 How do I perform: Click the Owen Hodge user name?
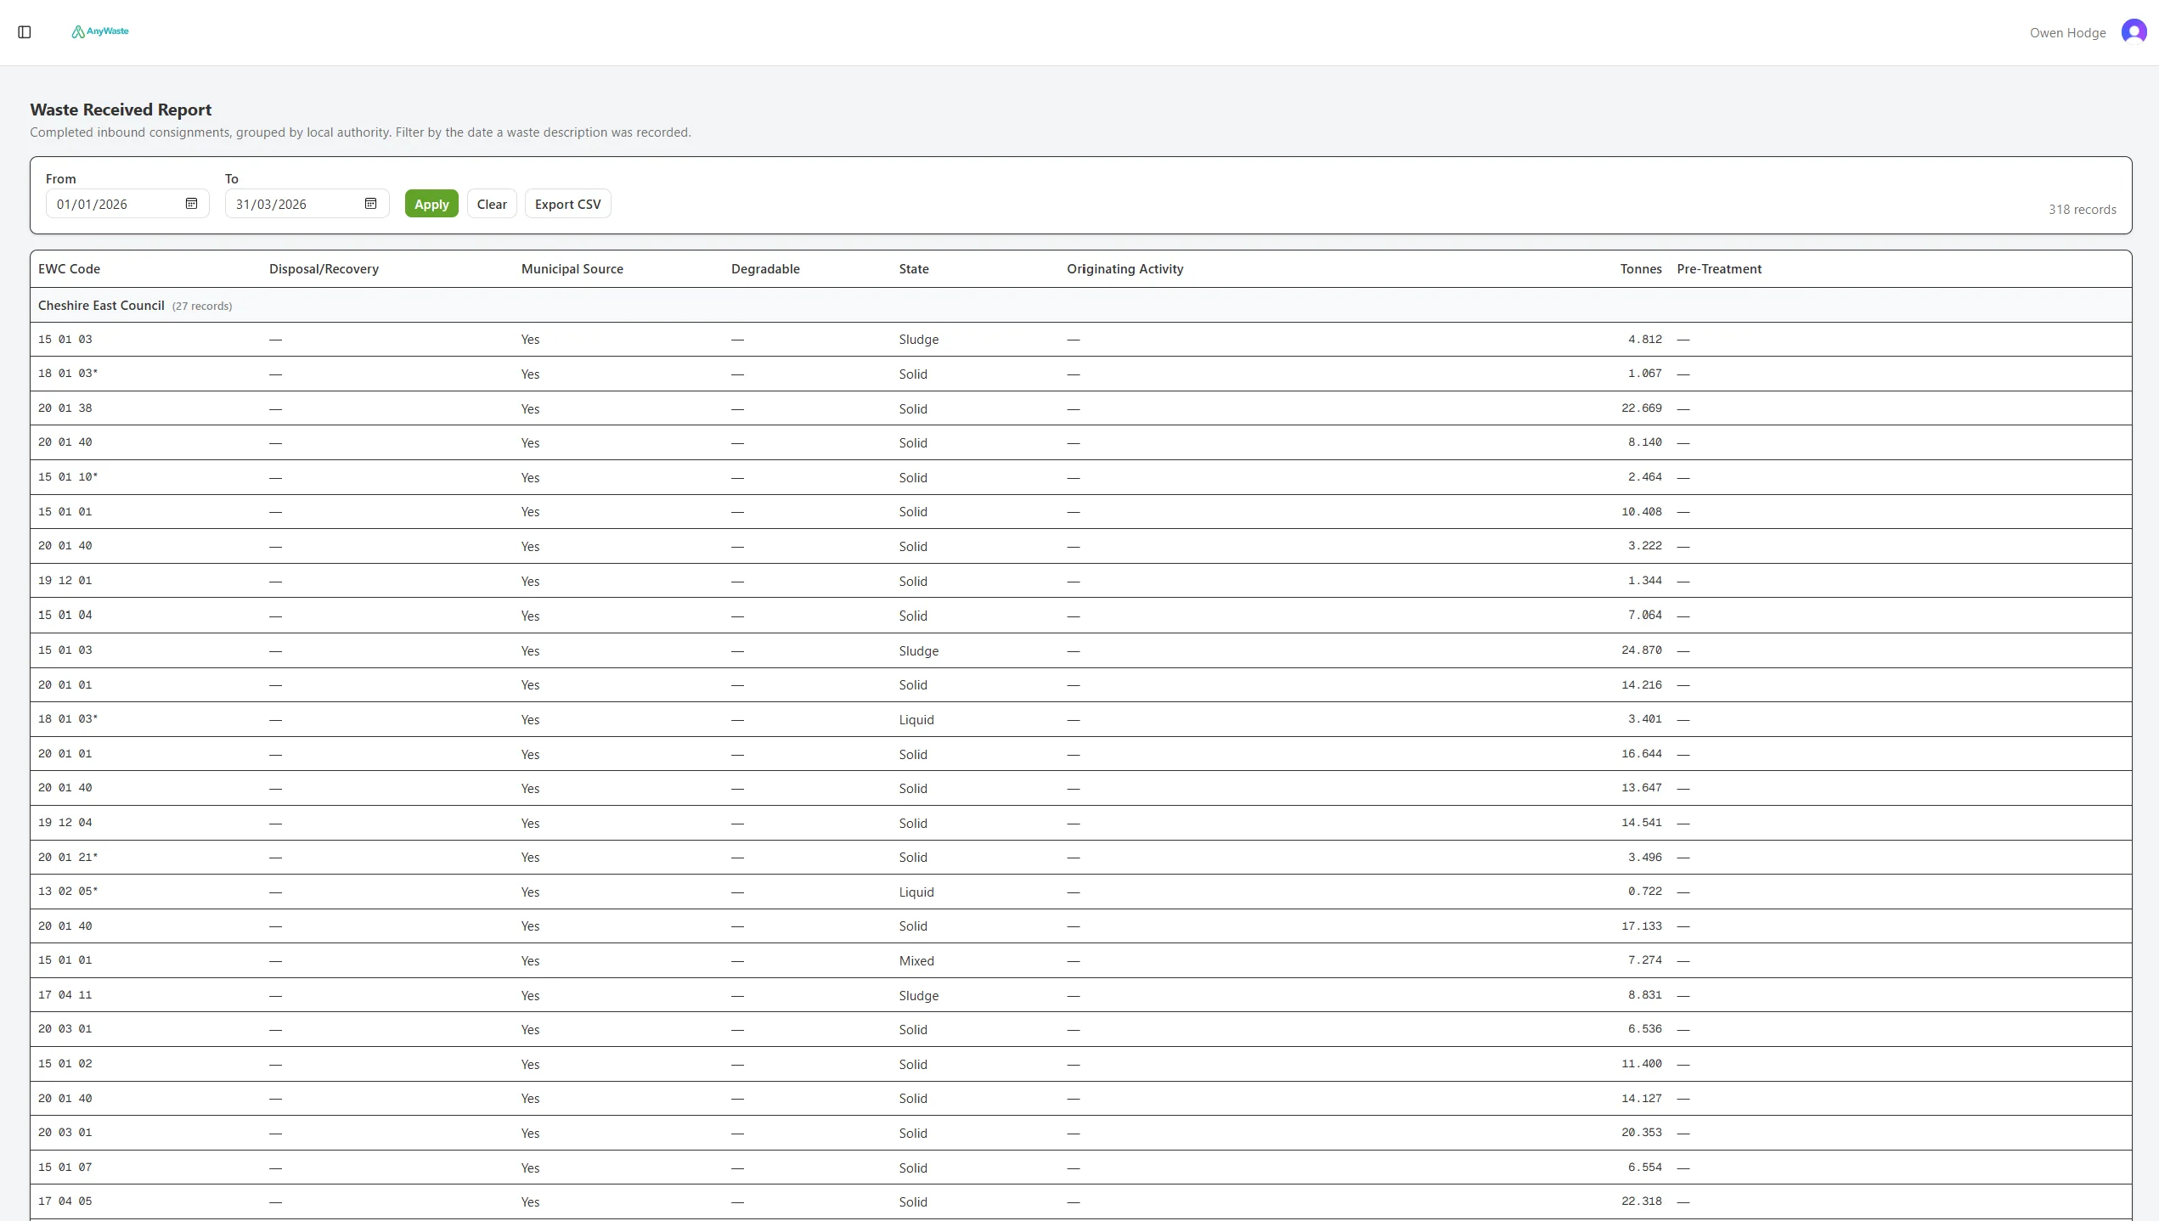point(2067,33)
